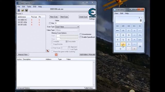Enable Speedhack checkbox
165x92 pixels.
pyautogui.click(x=81, y=37)
